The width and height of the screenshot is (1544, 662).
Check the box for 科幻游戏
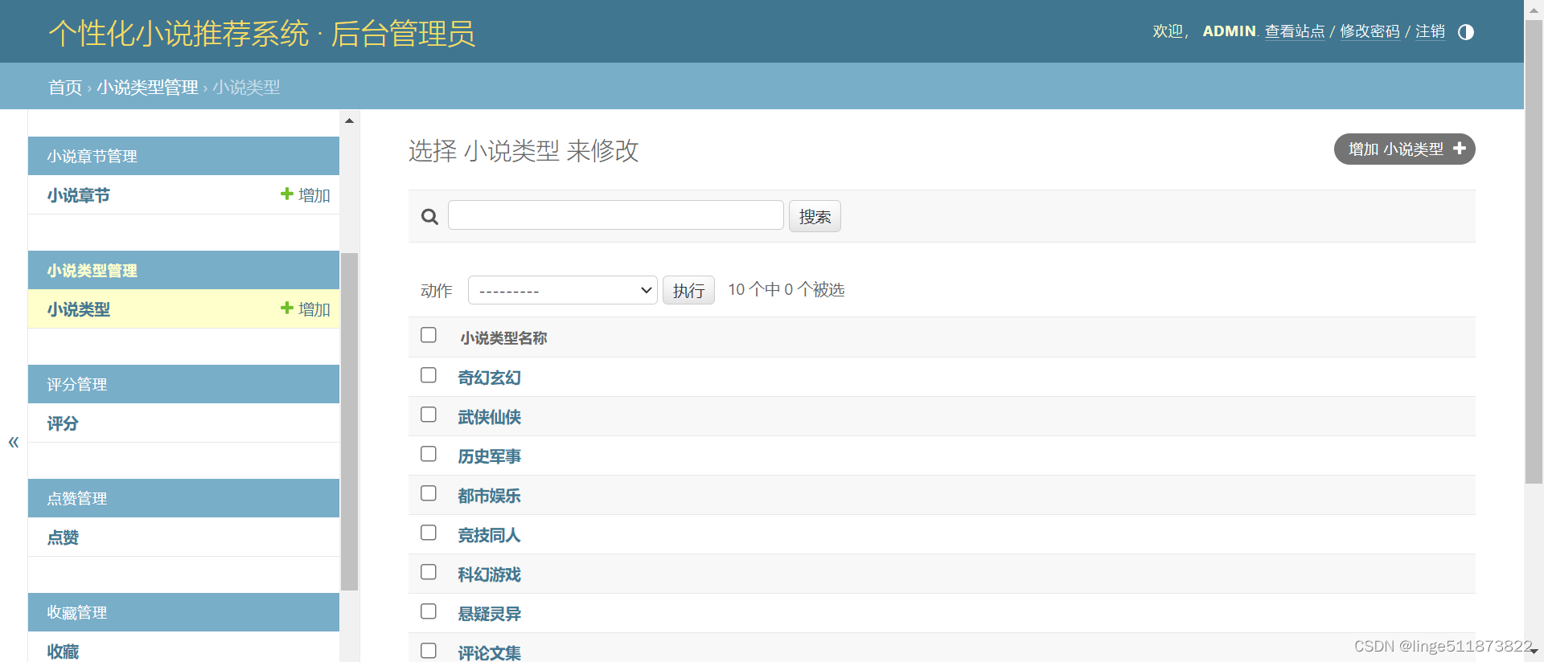pyautogui.click(x=429, y=572)
